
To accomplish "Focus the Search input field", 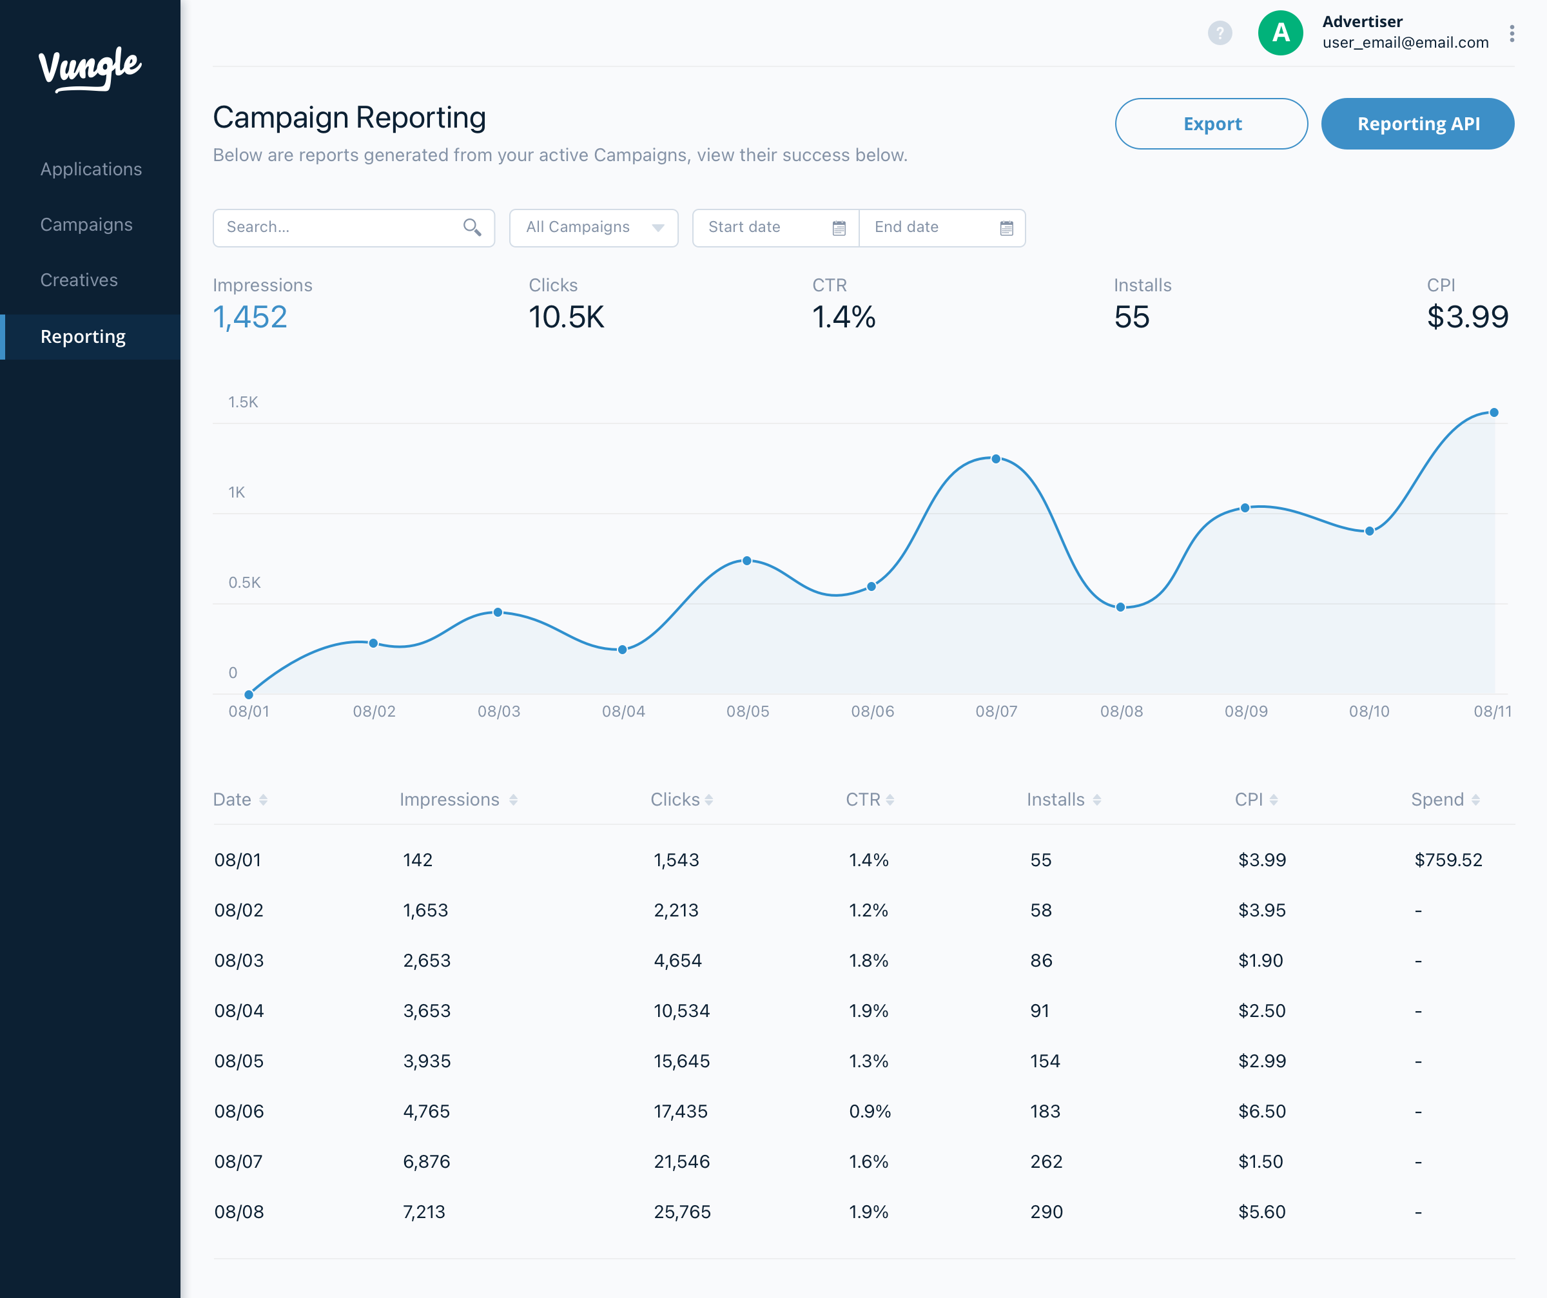I will 354,228.
